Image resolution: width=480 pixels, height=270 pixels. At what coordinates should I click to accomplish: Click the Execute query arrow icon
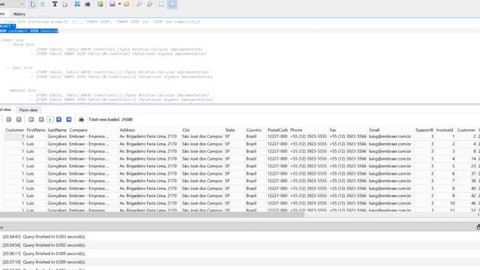(x=33, y=4)
